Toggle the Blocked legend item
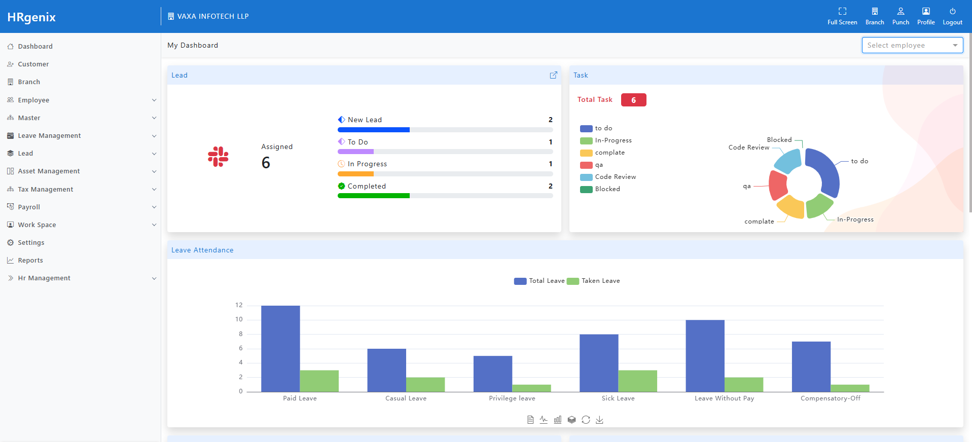Screen dimensions: 972x442 click(x=600, y=189)
